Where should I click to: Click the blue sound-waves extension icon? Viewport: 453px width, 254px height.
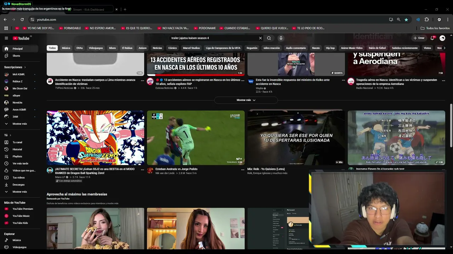point(418,19)
